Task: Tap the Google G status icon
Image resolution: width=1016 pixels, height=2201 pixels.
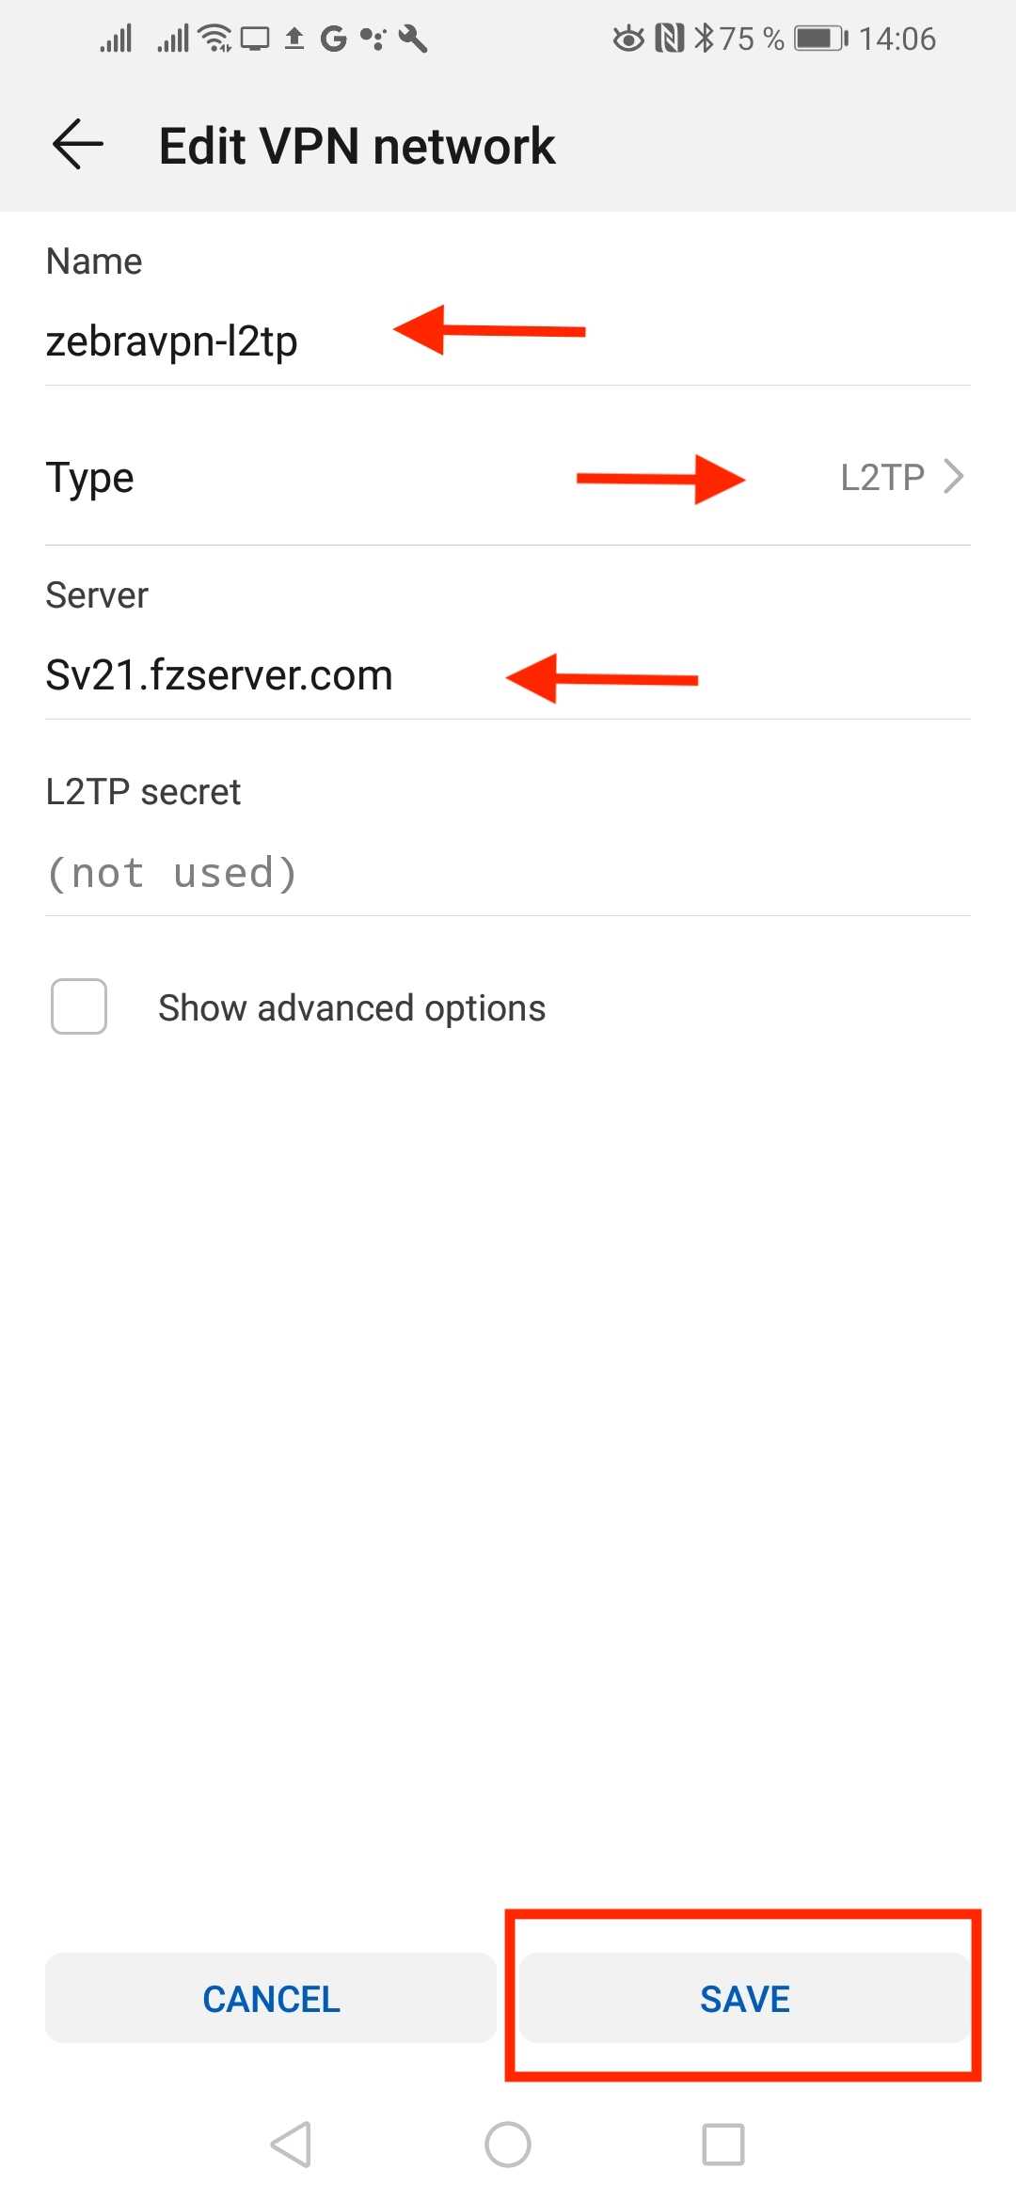Action: coord(333,39)
